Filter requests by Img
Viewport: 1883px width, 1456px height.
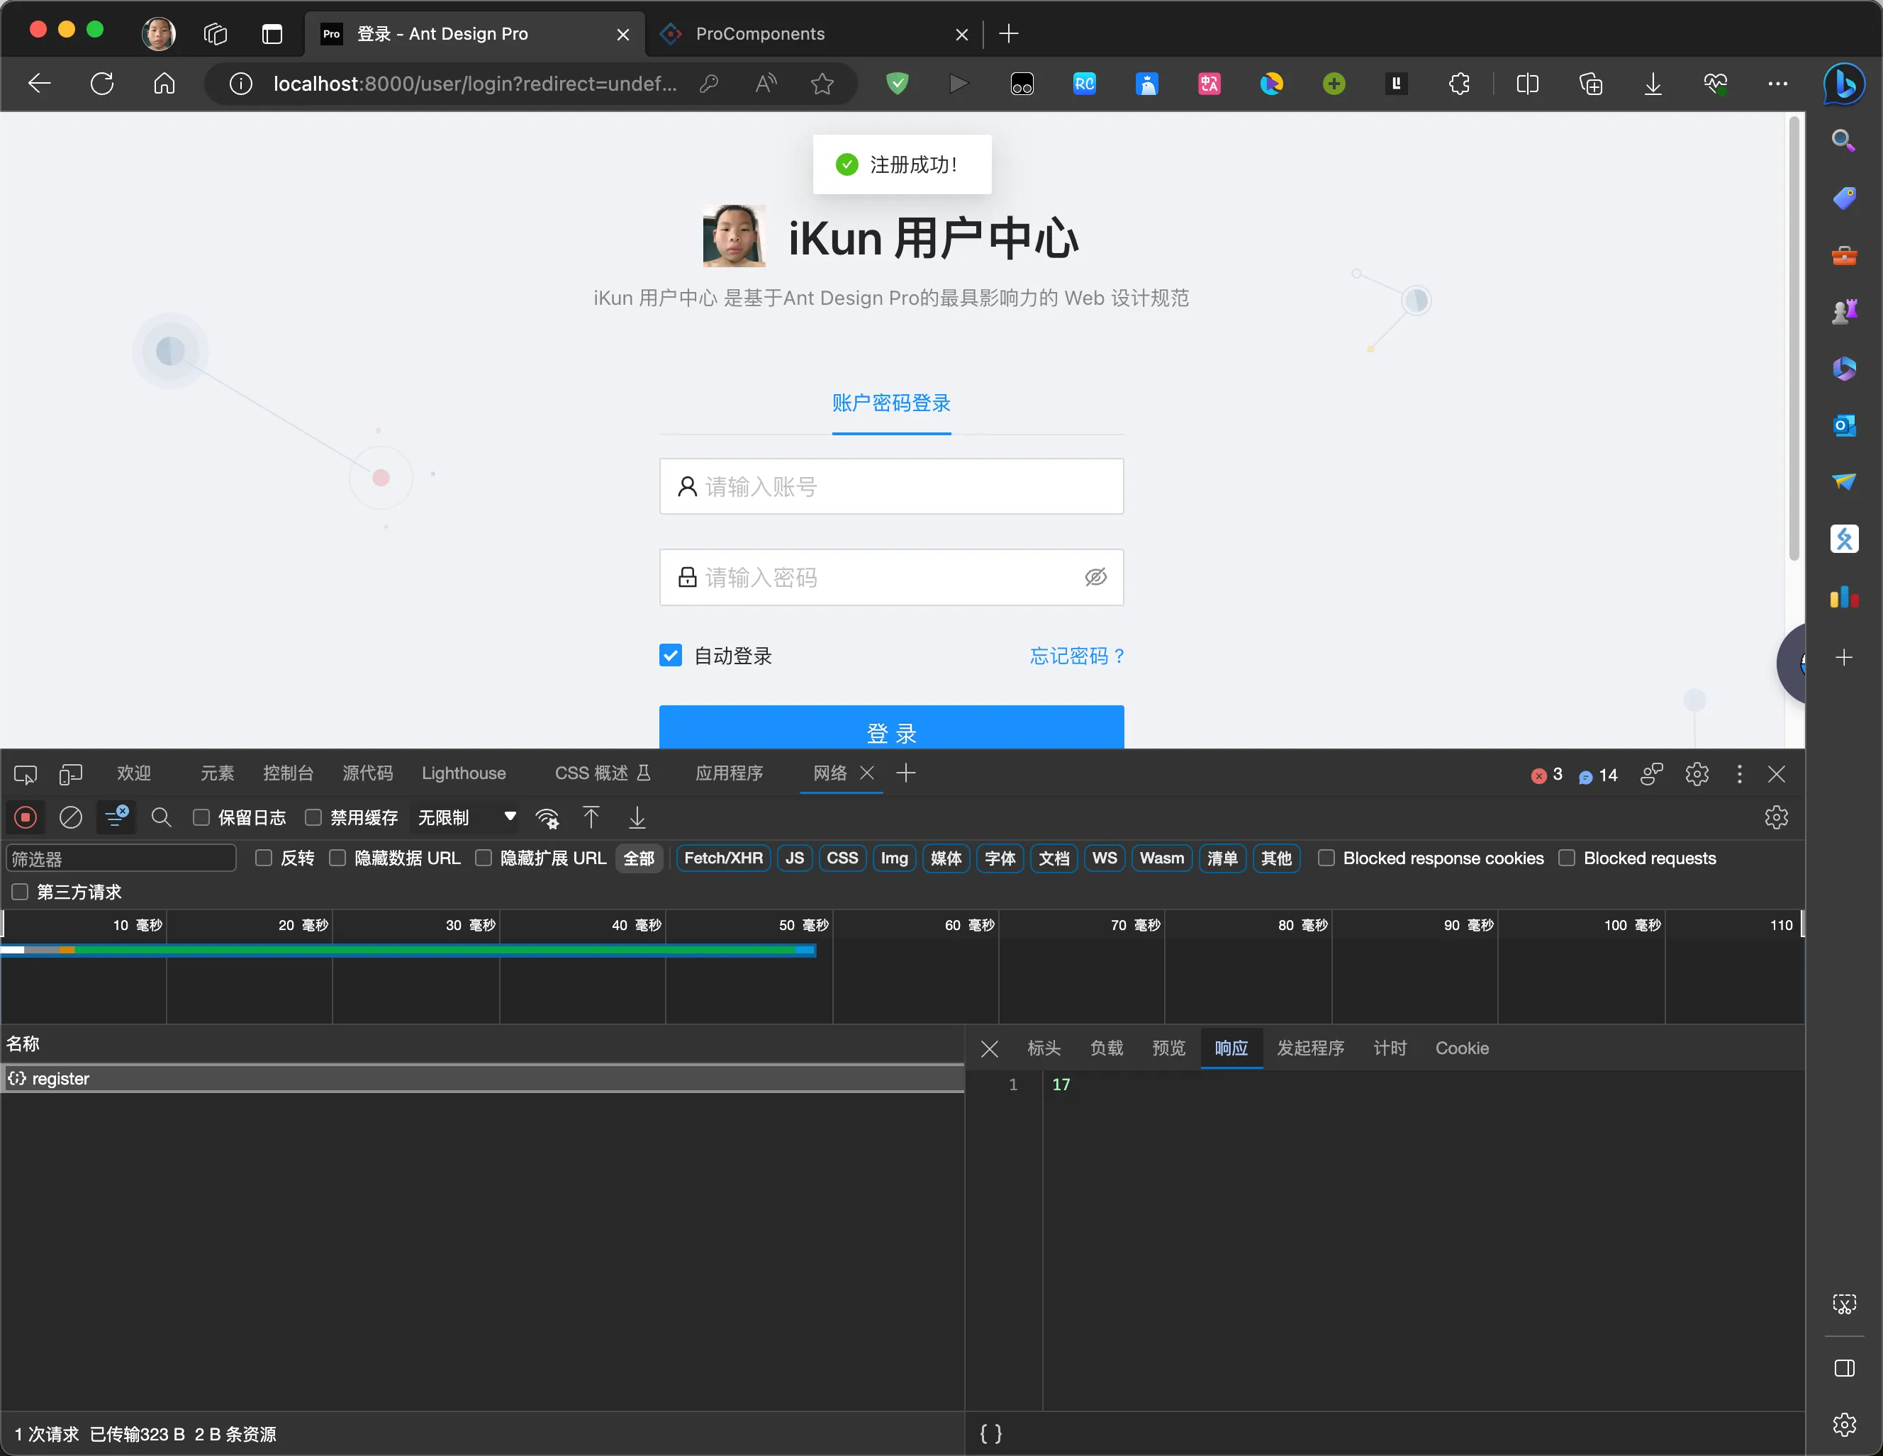pos(894,858)
